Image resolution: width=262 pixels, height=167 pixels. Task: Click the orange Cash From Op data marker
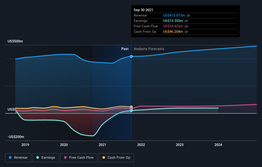pyautogui.click(x=131, y=107)
